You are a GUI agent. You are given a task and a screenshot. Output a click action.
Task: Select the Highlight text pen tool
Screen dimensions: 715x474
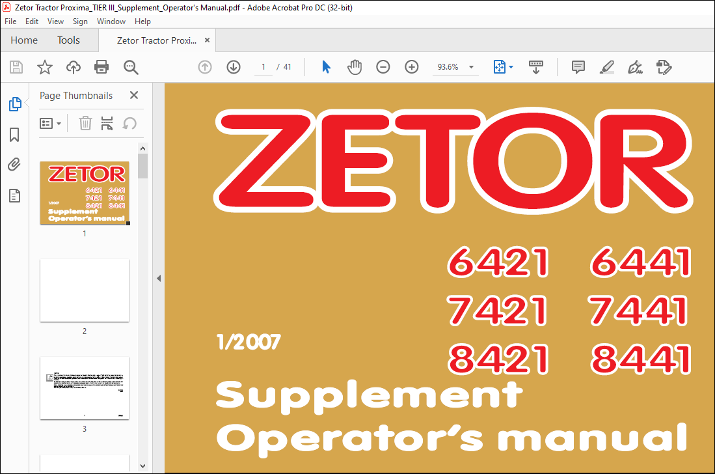click(606, 68)
